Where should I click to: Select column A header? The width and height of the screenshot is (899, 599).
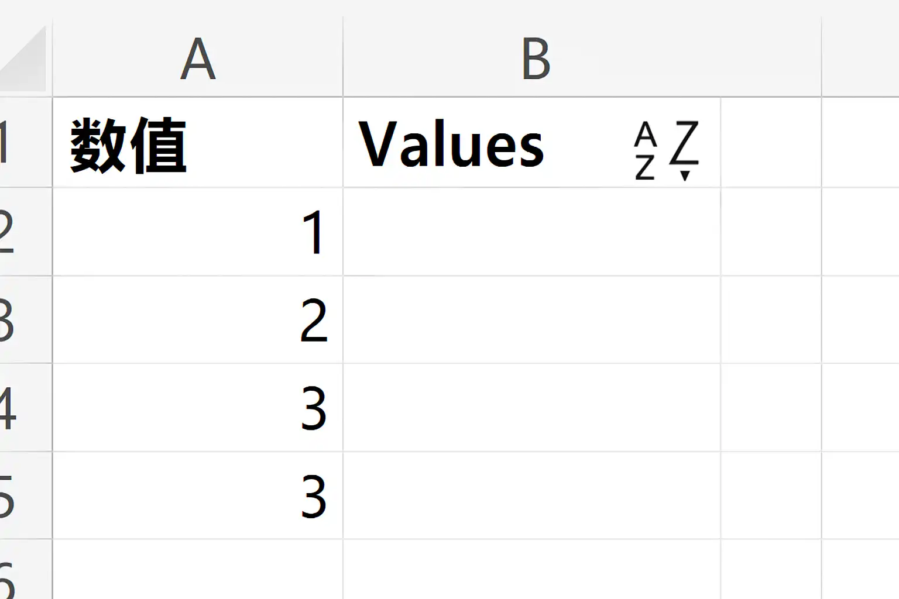tap(198, 57)
